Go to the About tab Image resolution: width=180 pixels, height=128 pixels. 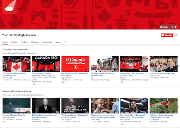tap(58, 42)
